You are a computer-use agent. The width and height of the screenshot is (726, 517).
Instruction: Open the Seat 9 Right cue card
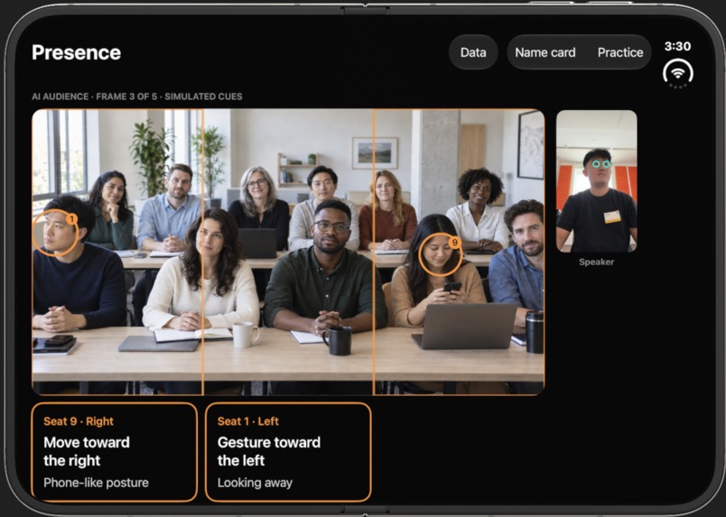[x=114, y=452]
